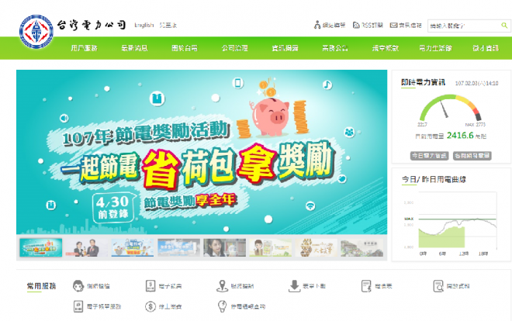Viewport: 512px width, 321px height.
Task: Switch to the English site version
Action: pyautogui.click(x=144, y=25)
